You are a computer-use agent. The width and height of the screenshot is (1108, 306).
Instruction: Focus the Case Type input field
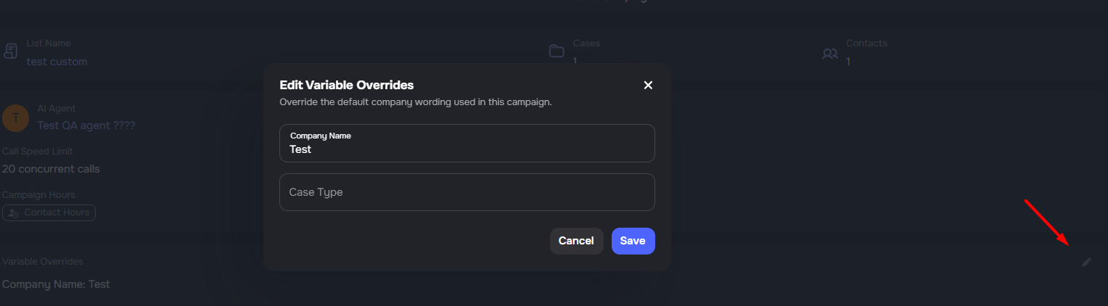(x=467, y=192)
